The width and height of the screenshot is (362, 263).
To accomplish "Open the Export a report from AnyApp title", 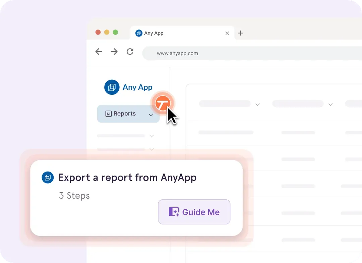I will click(127, 178).
